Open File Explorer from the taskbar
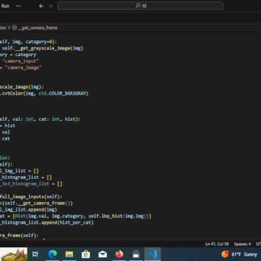This screenshot has height=261, width=261. [69, 254]
